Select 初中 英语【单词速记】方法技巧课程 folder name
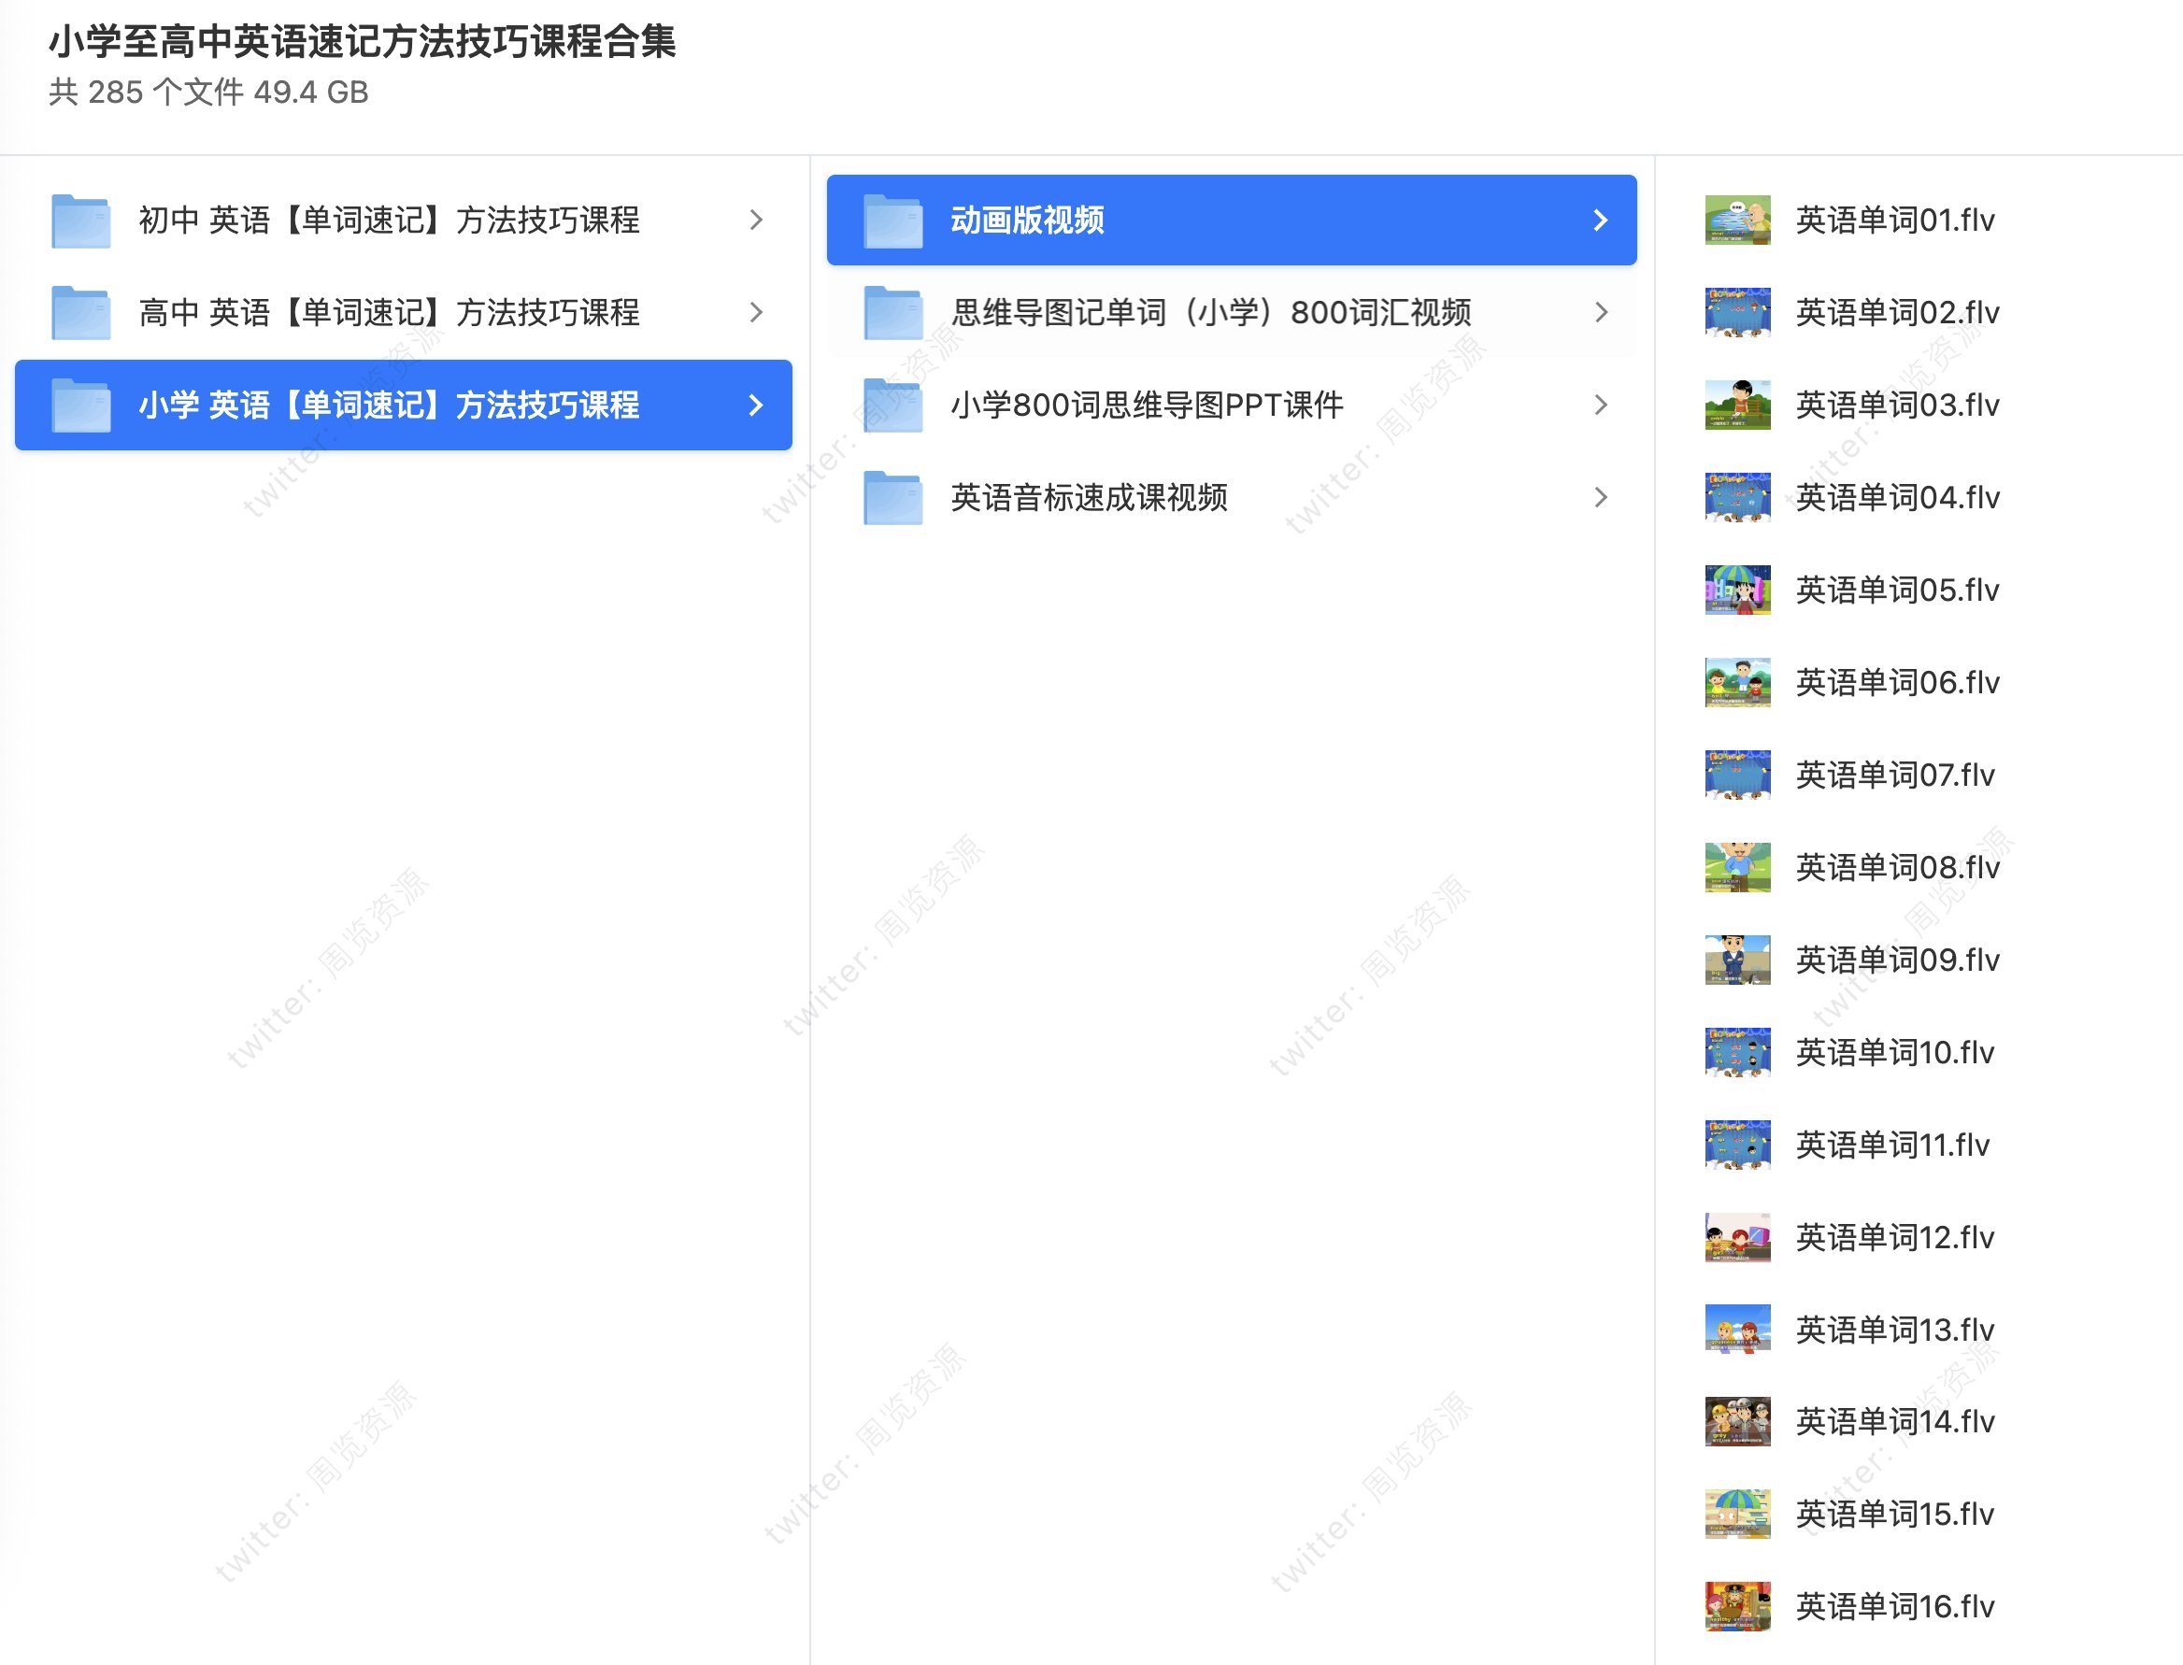This screenshot has width=2183, height=1665. pos(390,220)
